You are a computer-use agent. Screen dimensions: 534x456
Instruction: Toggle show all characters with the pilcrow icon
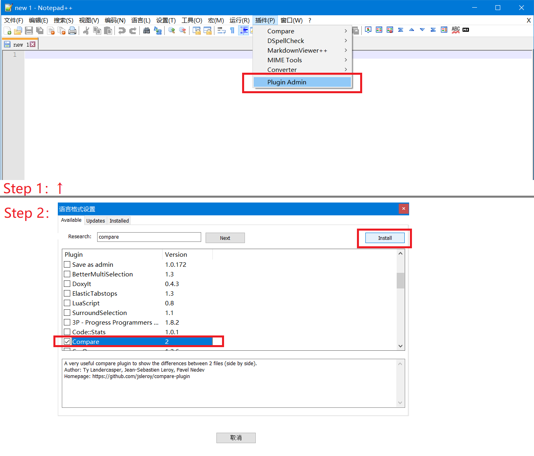232,30
